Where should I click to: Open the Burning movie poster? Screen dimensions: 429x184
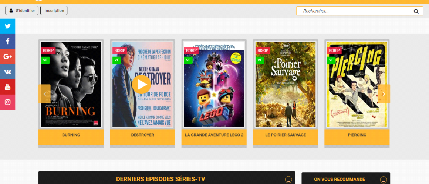coord(71,84)
